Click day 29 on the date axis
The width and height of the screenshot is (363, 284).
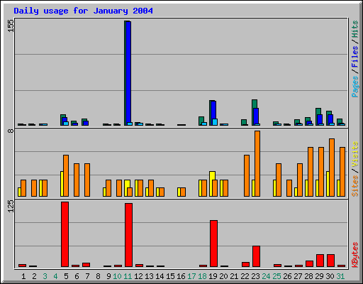pos(319,276)
